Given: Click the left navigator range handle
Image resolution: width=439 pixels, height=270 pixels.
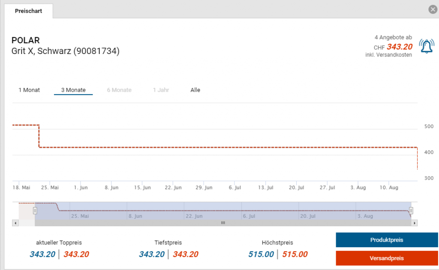Looking at the screenshot, I should point(35,210).
